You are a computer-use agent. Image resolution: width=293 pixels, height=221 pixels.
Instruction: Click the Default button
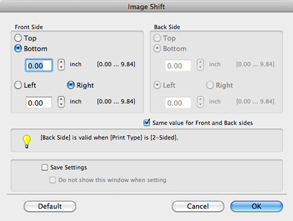pos(50,206)
